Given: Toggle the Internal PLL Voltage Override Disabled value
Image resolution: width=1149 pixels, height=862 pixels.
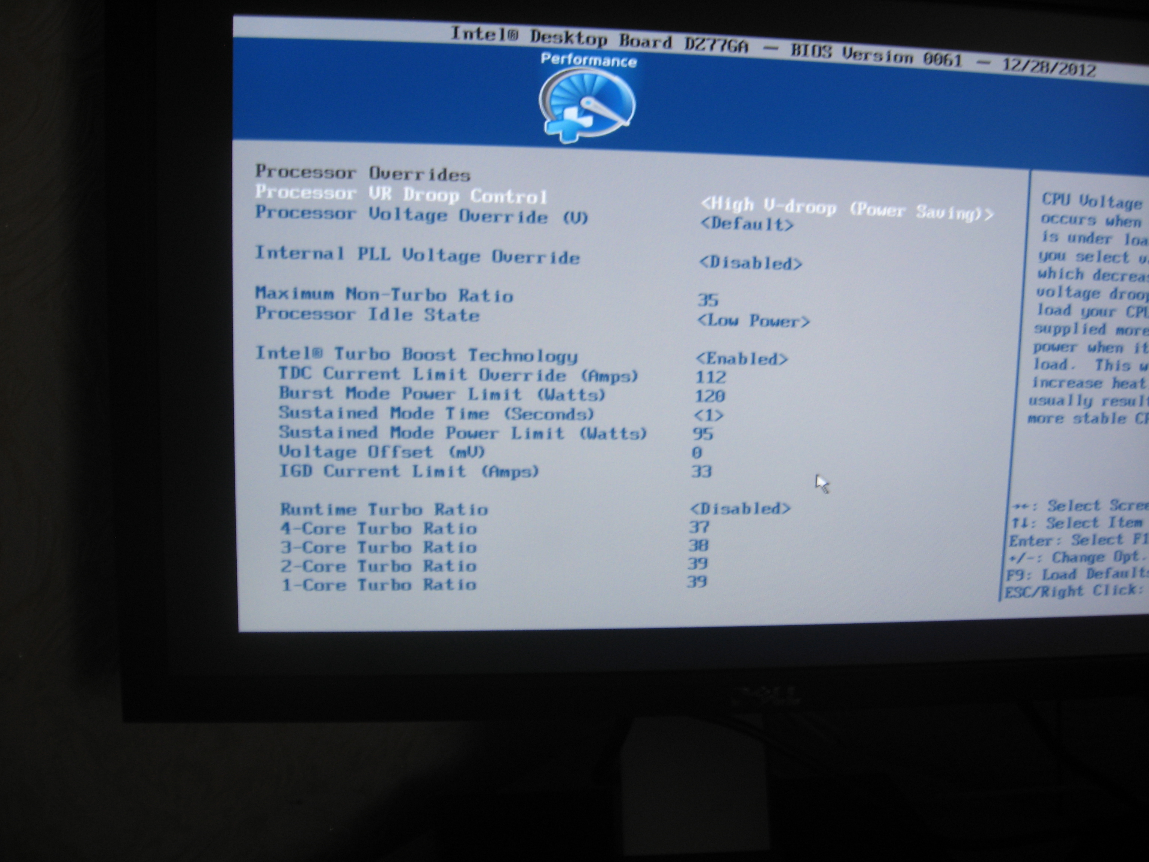Looking at the screenshot, I should [750, 263].
